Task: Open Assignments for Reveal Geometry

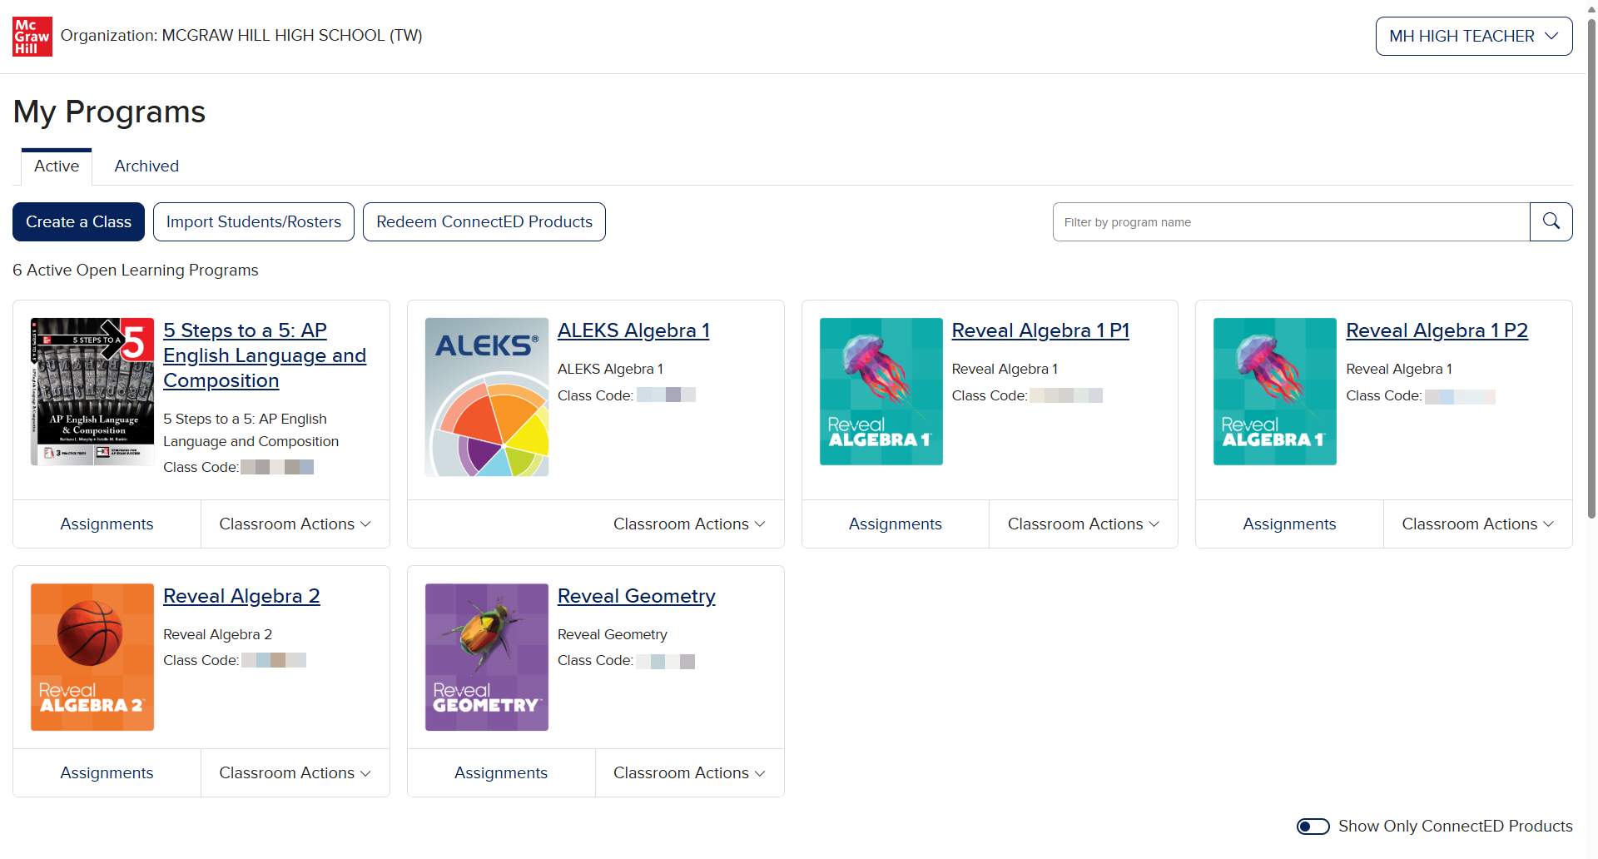Action: tap(501, 773)
